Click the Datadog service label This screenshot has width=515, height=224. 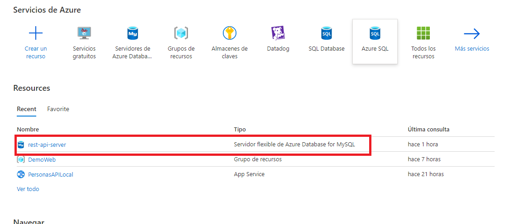point(278,48)
